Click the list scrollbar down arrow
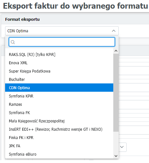This screenshot has width=149, height=163. pos(116,156)
